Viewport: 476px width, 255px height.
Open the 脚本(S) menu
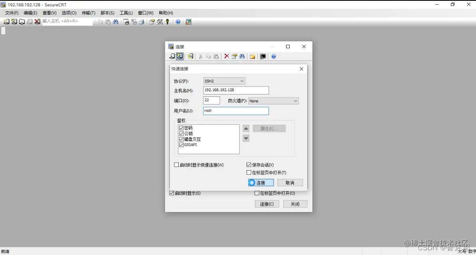click(107, 13)
